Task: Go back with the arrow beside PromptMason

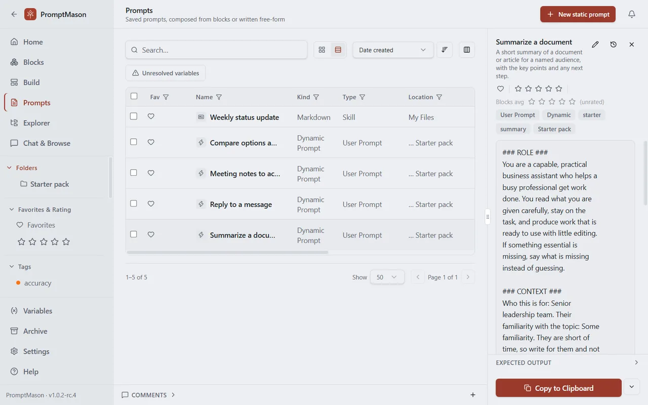Action: (14, 14)
